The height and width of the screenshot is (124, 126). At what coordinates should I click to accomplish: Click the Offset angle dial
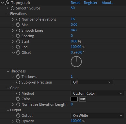76,62
